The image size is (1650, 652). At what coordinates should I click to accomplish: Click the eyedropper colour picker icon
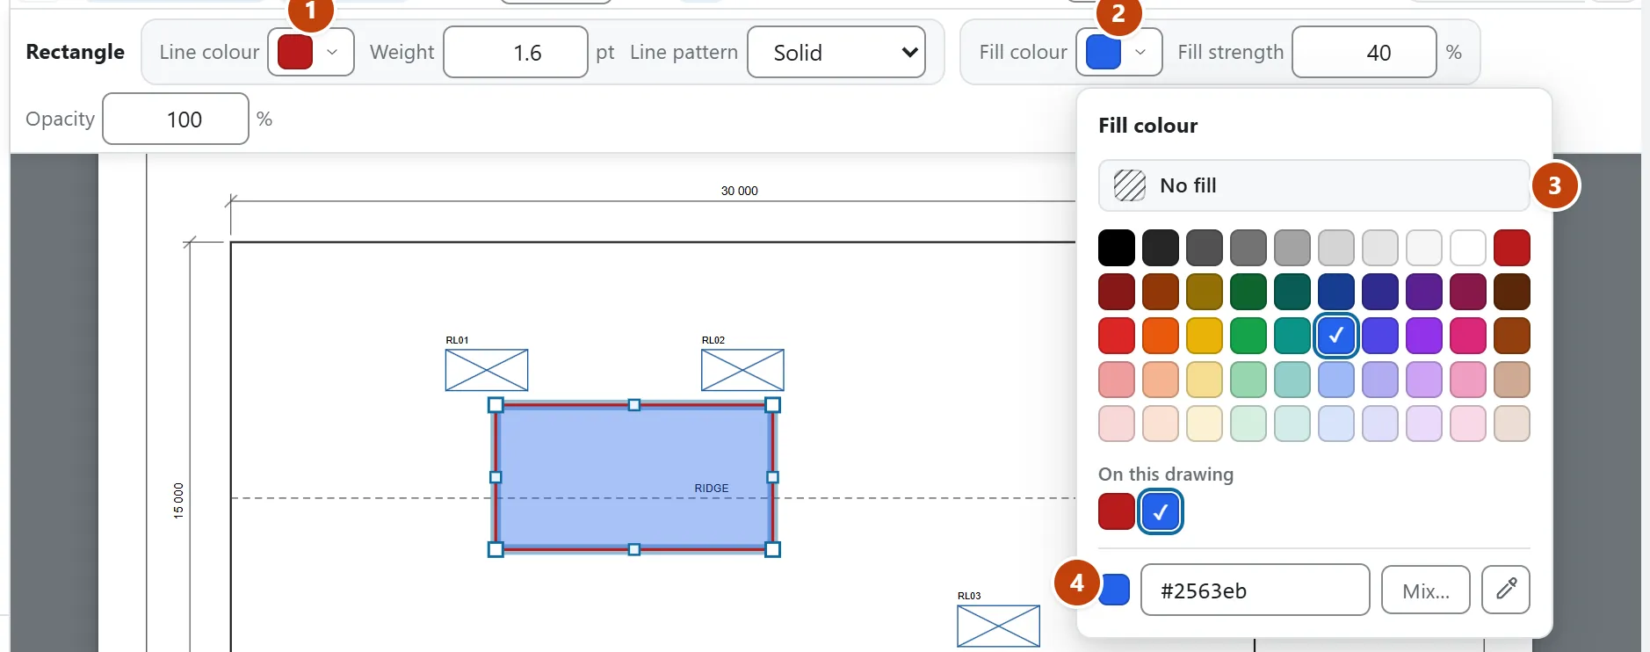[1505, 589]
